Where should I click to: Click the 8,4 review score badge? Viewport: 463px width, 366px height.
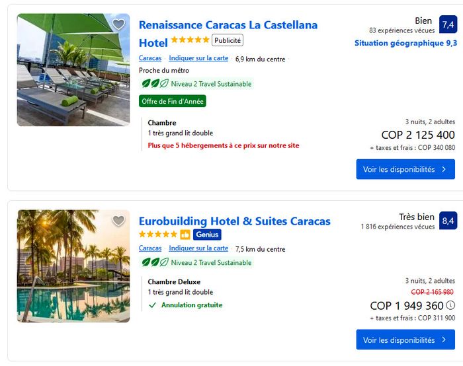tap(448, 221)
